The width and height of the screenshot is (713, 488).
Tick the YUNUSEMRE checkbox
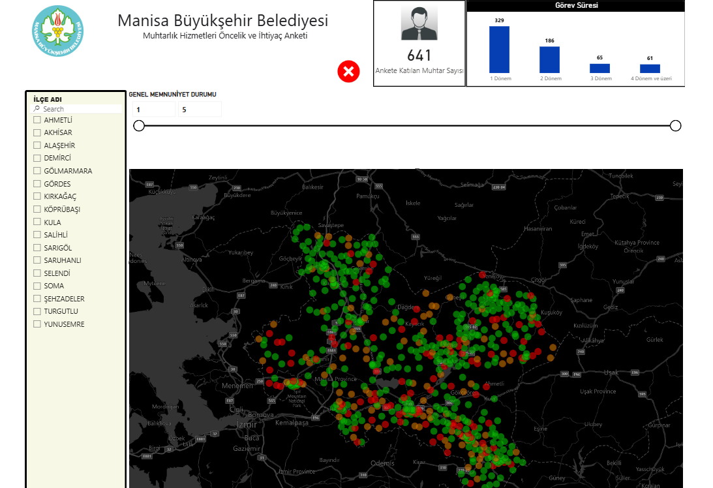(37, 324)
